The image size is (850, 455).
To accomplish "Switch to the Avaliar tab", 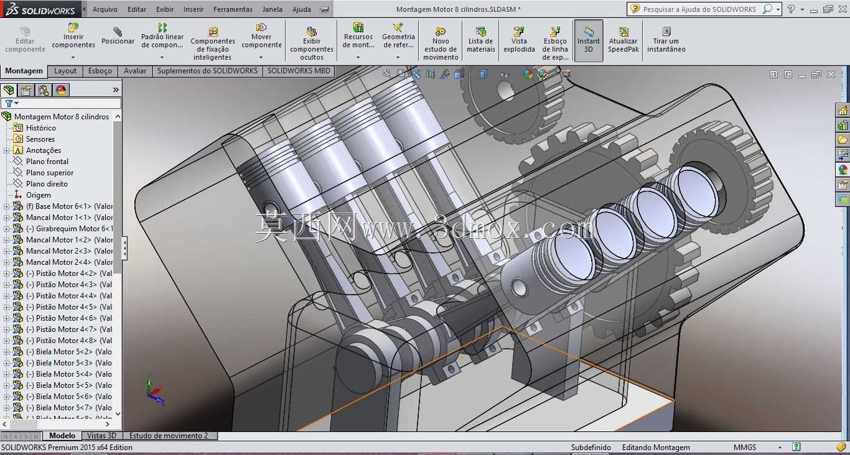I will tap(135, 71).
